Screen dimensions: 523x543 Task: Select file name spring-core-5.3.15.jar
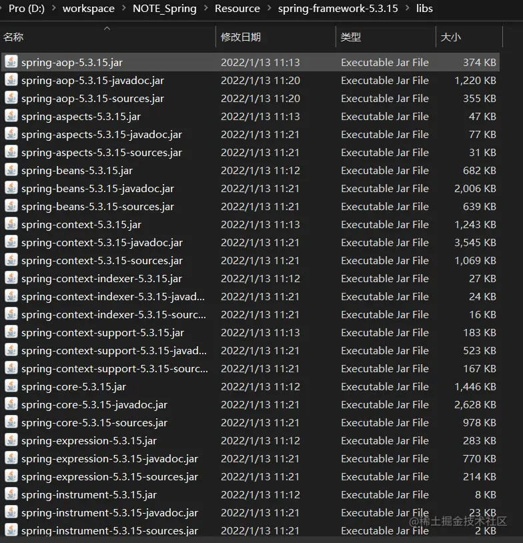[x=74, y=386]
